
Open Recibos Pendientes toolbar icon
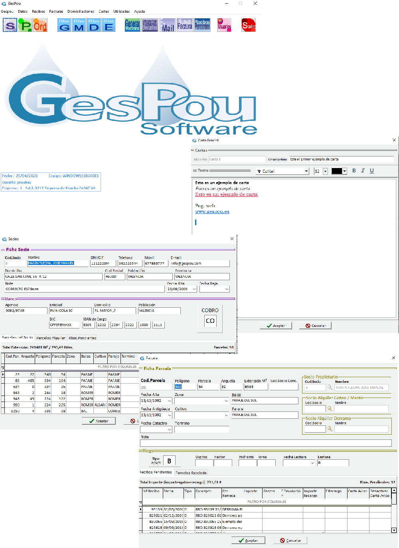click(202, 25)
